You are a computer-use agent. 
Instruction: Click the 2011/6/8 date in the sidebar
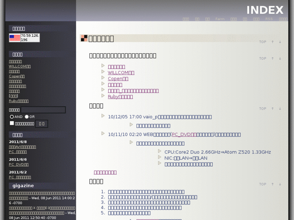point(18,142)
